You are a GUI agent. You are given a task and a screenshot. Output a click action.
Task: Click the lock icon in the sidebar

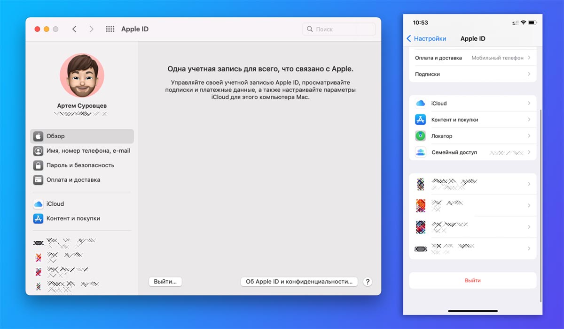[x=38, y=165]
